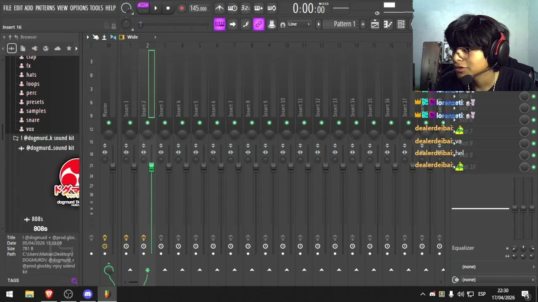This screenshot has height=302, width=538.
Task: Toggle the metronome icon
Action: point(219,8)
